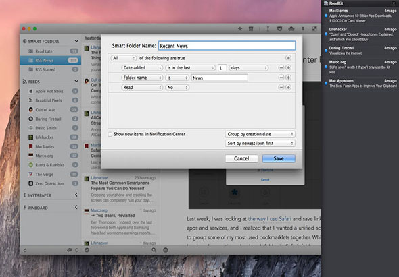
Task: Add a rule via top plus button
Action: [x=288, y=58]
